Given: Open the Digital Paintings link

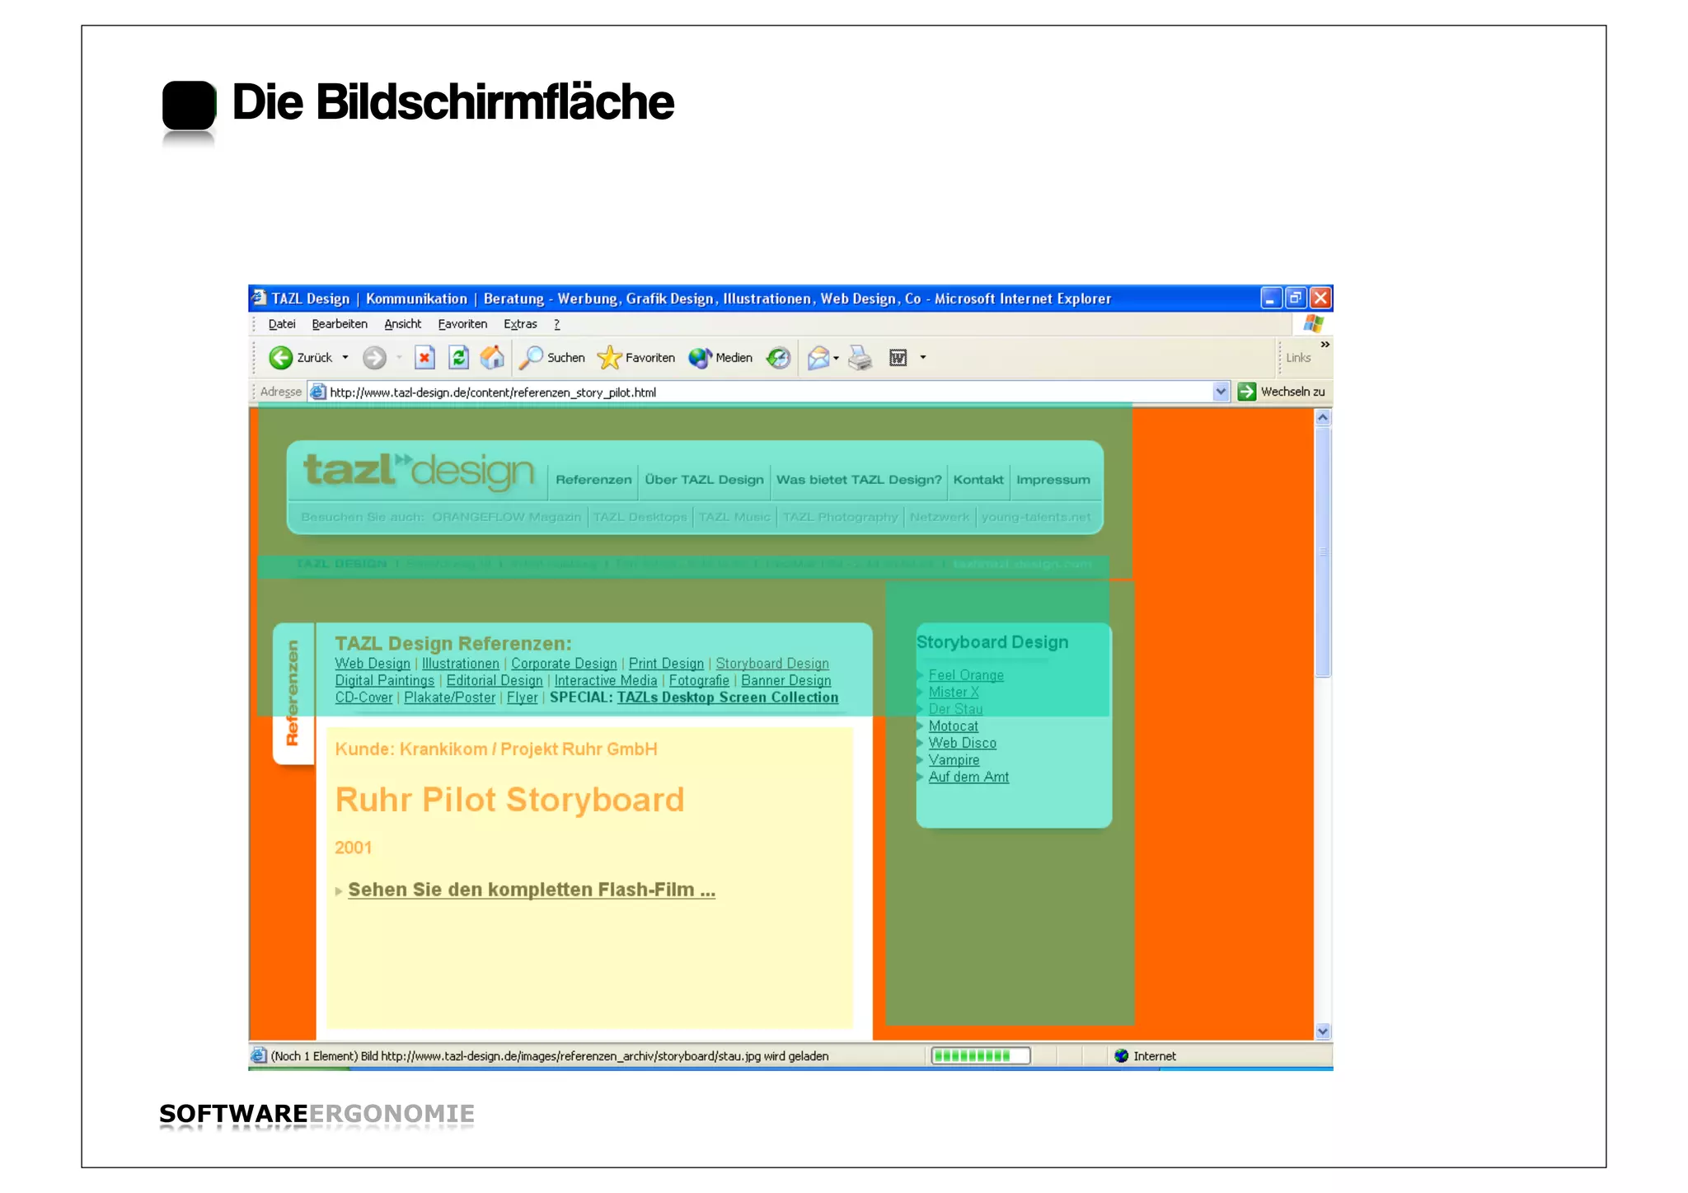Looking at the screenshot, I should click(385, 681).
